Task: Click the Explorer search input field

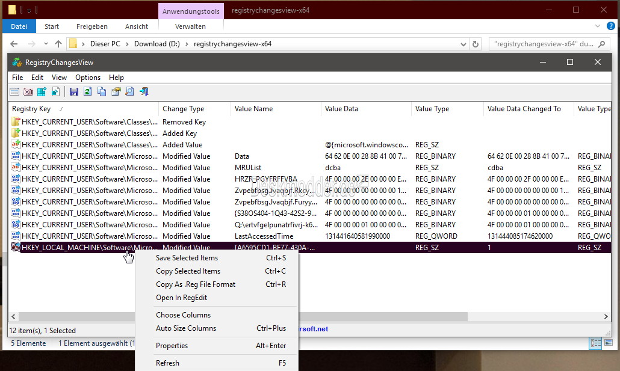Action: pos(544,44)
